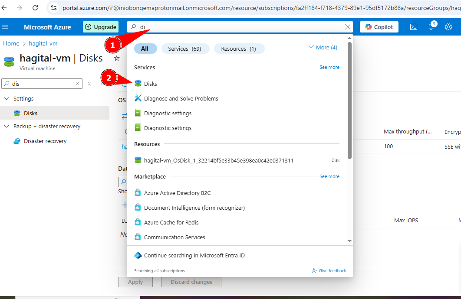Open the notifications bell
This screenshot has height=299, width=461.
(431, 27)
